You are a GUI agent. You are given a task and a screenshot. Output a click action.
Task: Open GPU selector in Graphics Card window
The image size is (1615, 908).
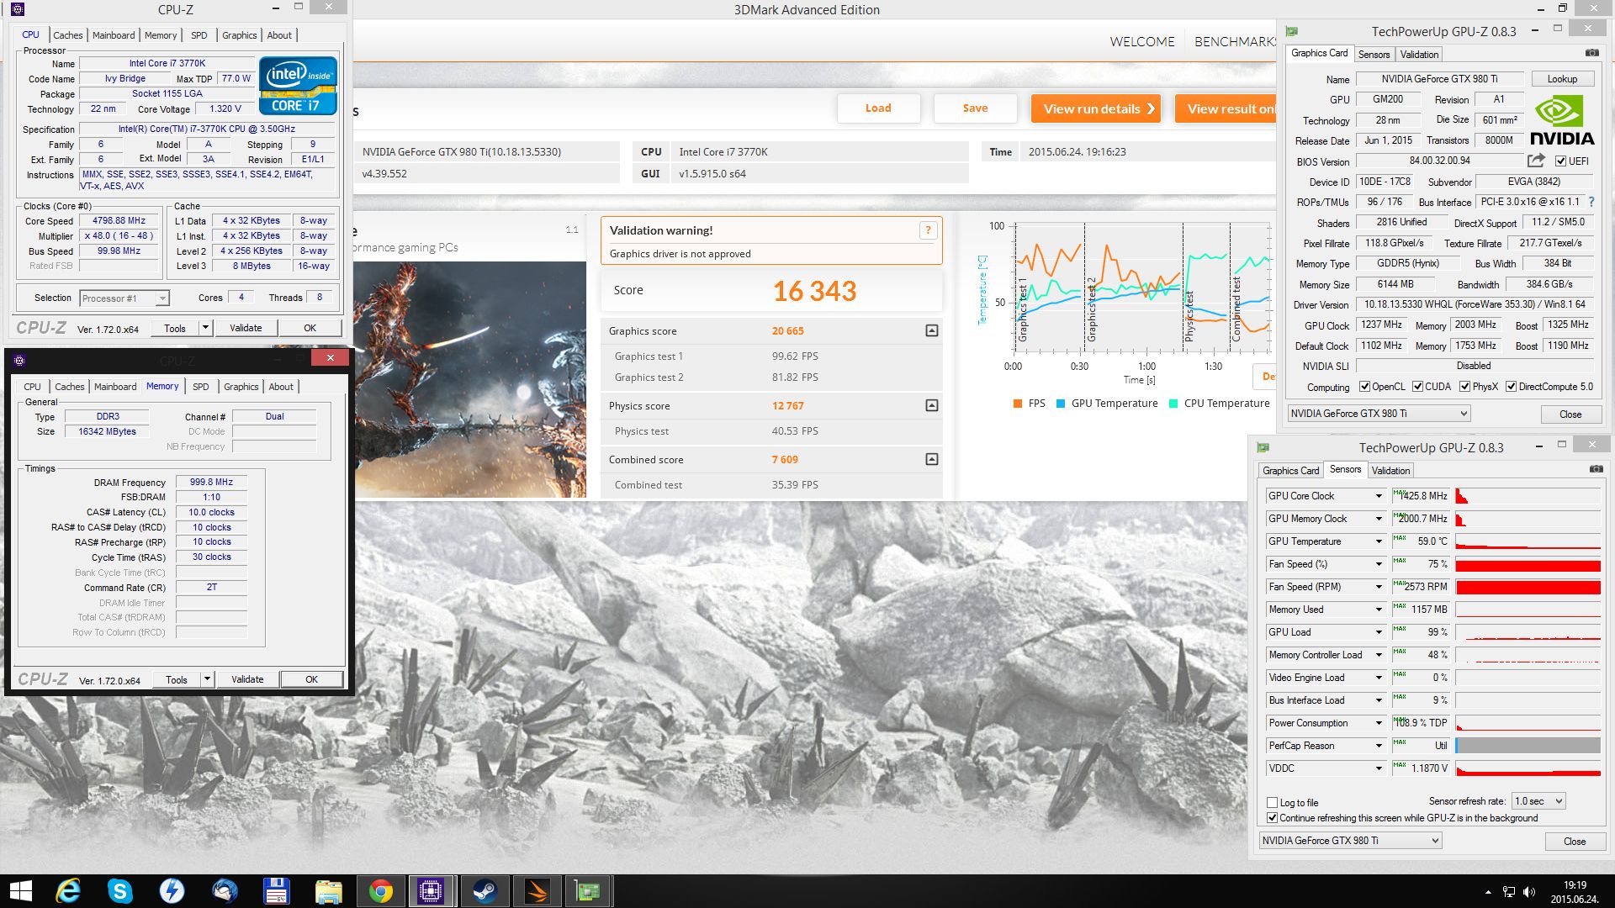click(1379, 414)
